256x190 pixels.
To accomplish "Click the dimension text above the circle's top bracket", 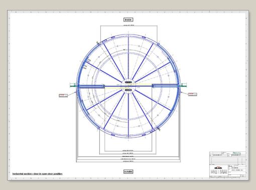I will tap(129, 25).
